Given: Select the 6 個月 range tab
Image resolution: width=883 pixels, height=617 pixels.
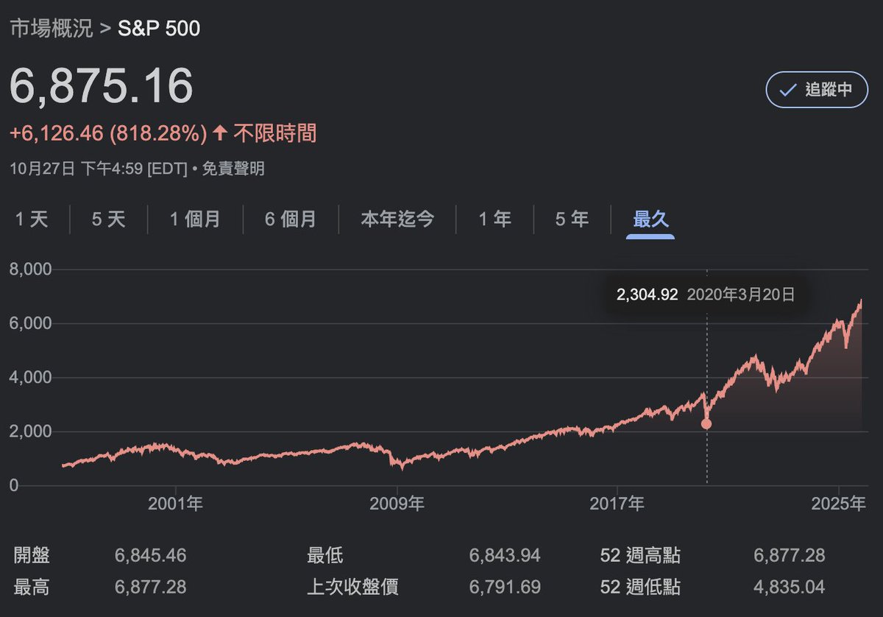Looking at the screenshot, I should (x=291, y=219).
